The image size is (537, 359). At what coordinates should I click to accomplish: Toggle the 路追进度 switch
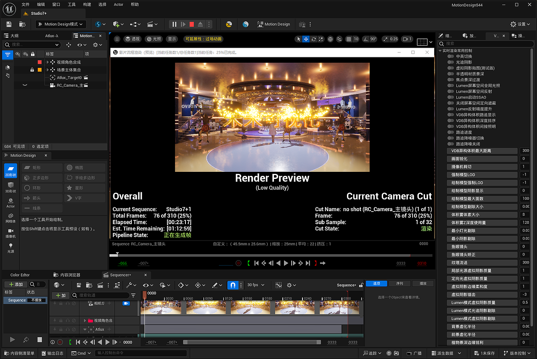(x=451, y=132)
